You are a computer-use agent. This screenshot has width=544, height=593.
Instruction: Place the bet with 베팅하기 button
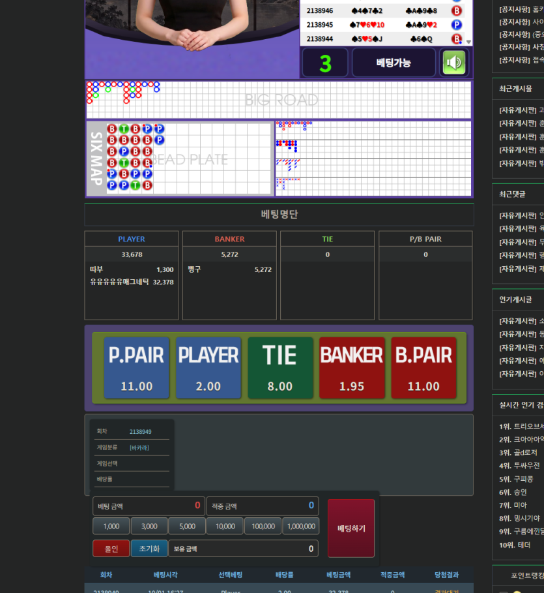tap(351, 528)
